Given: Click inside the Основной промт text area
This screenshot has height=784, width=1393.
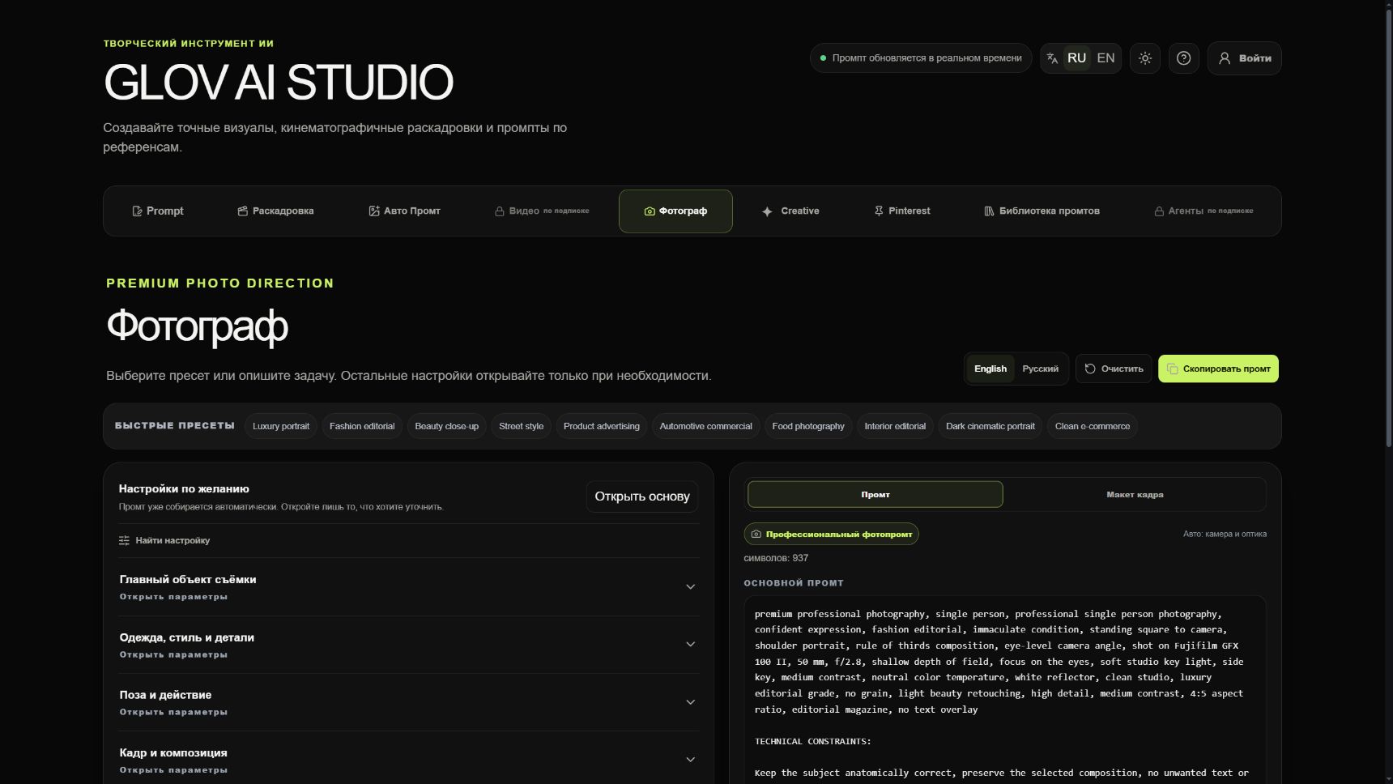Looking at the screenshot, I should pyautogui.click(x=1005, y=690).
